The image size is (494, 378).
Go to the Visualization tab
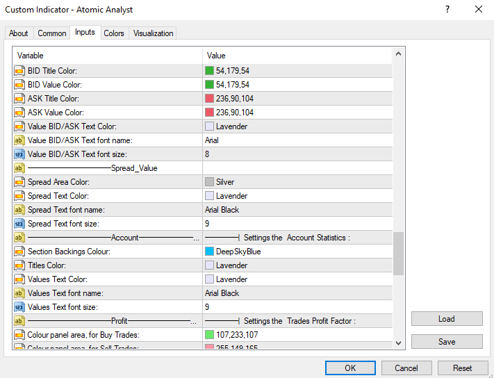pos(154,33)
